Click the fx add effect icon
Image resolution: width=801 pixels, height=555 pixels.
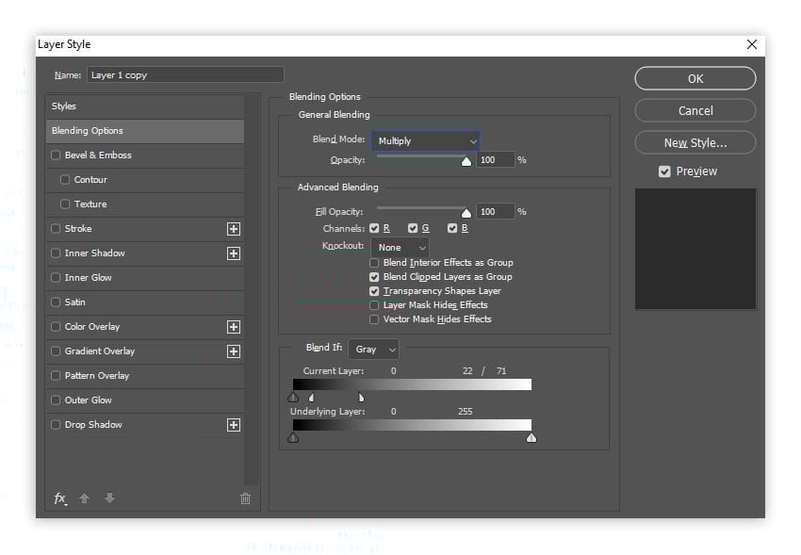(x=59, y=498)
